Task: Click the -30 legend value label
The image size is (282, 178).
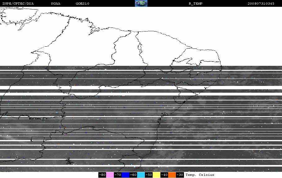Action: pos(180,175)
